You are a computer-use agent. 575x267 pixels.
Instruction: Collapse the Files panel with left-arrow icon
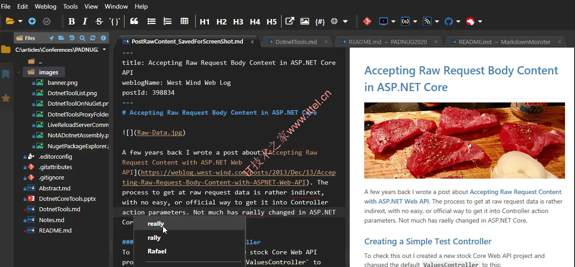[103, 38]
